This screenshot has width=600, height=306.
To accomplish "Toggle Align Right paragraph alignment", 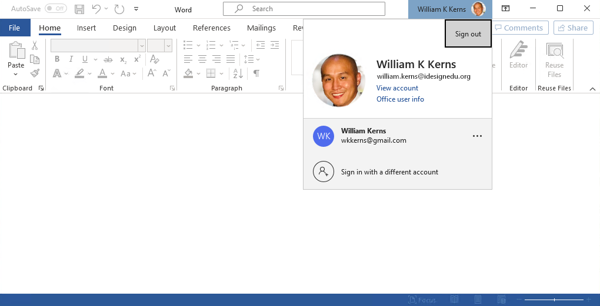I will (x=216, y=59).
